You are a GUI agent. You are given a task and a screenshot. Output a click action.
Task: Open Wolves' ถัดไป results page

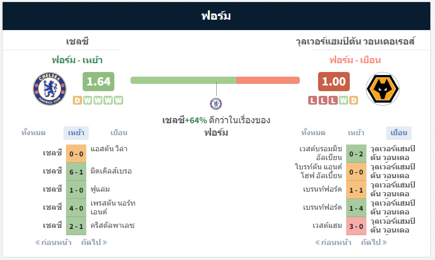[x=374, y=242]
